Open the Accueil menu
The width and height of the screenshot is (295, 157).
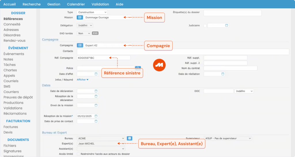pos(10,4)
